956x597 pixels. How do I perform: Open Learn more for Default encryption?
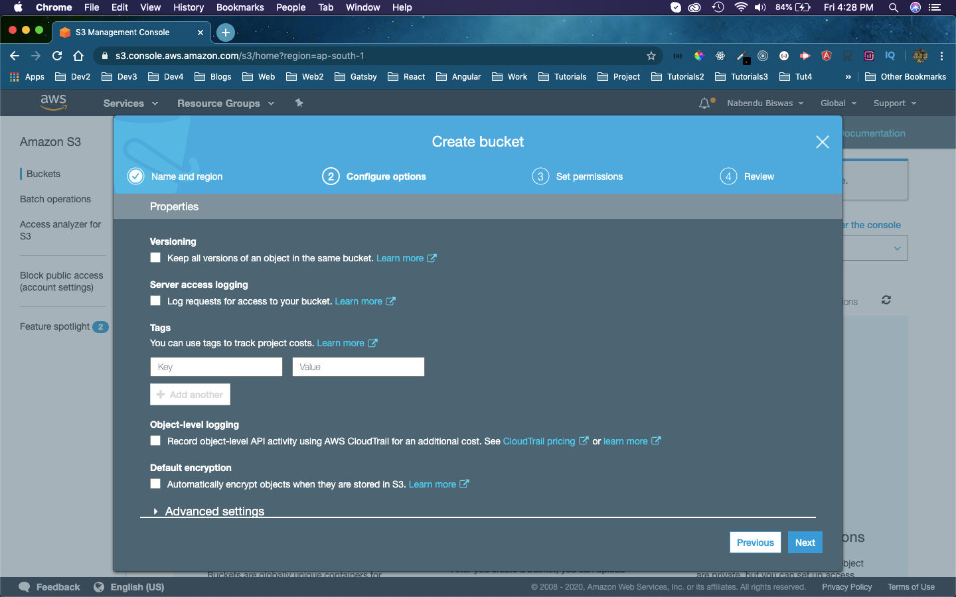pyautogui.click(x=432, y=484)
